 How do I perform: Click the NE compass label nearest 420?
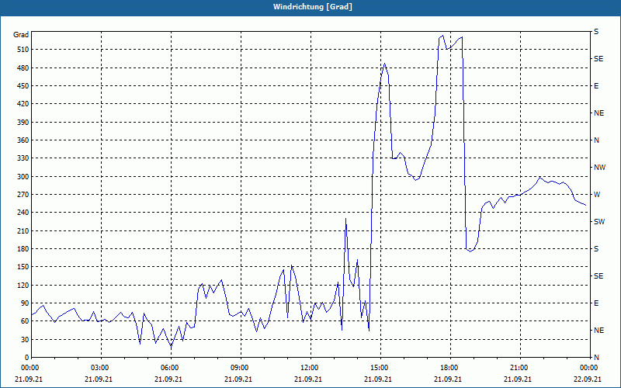click(x=598, y=113)
